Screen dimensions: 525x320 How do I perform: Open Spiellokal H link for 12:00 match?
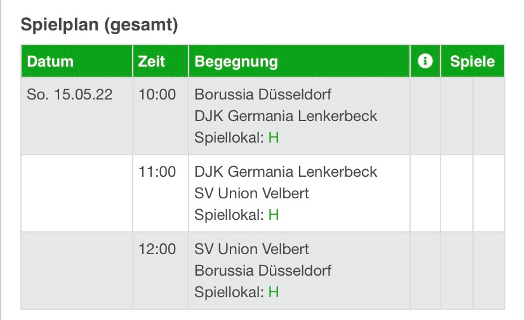274,292
